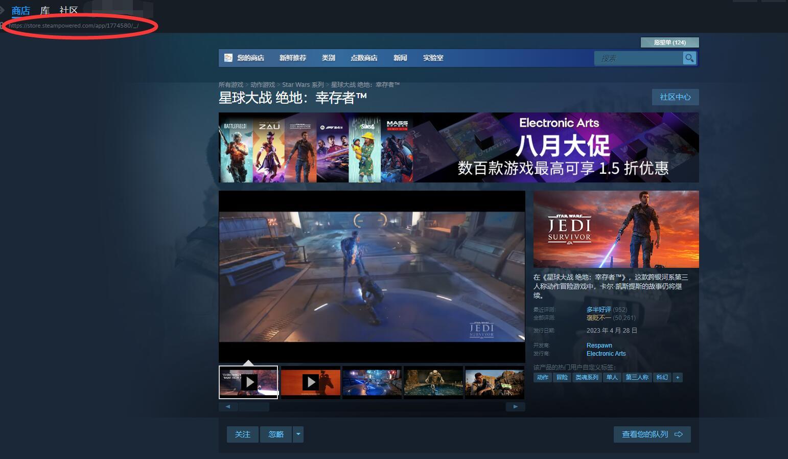Screen dimensions: 788x459
Task: Open the dropdown arrow next to 忽略
Action: [x=298, y=434]
